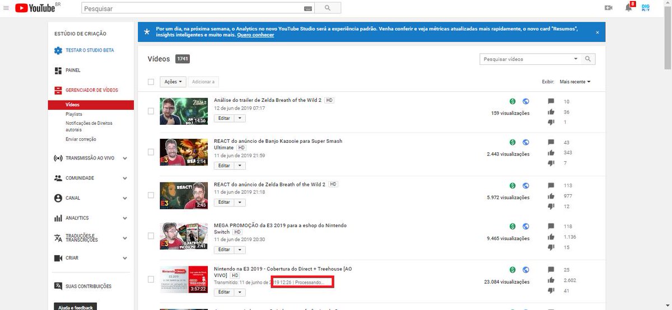Click the Analytics bar chart icon

(58, 218)
